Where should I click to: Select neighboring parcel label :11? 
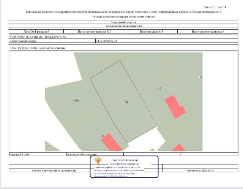click(x=159, y=88)
